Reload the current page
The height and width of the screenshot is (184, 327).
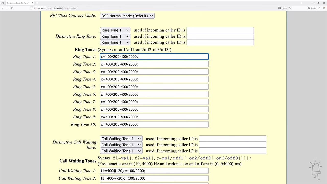tap(12, 8)
